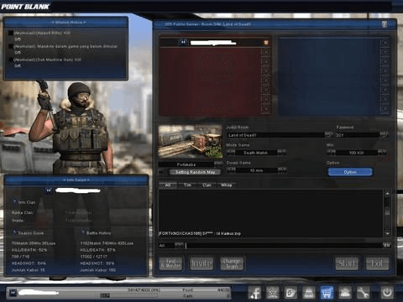Click the Find R.Master button
Image resolution: width=403 pixels, height=302 pixels.
pos(170,263)
